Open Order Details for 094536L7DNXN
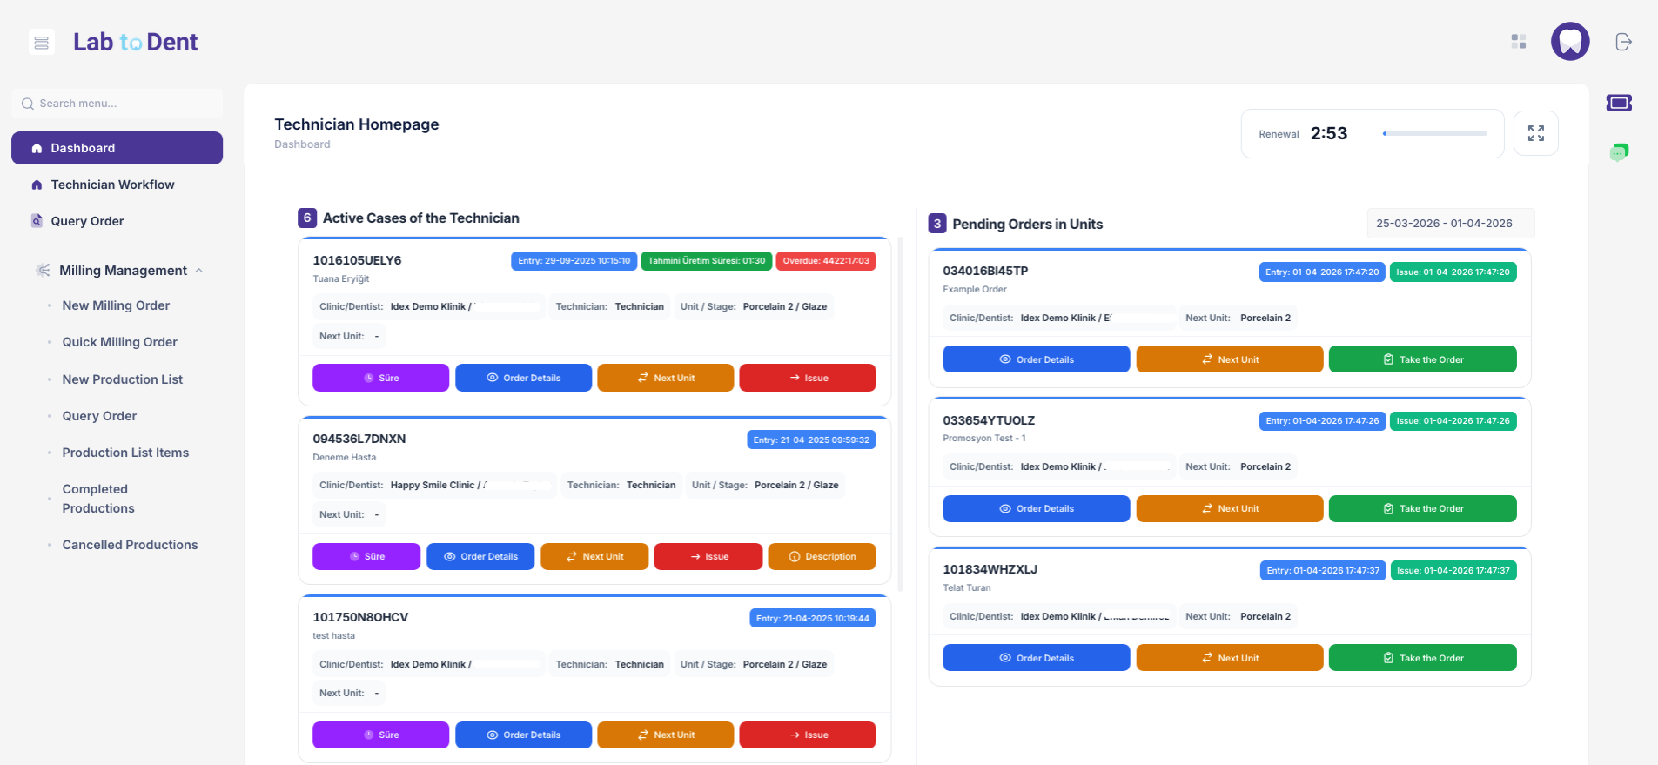Screen dimensions: 1658x765 click(480, 556)
